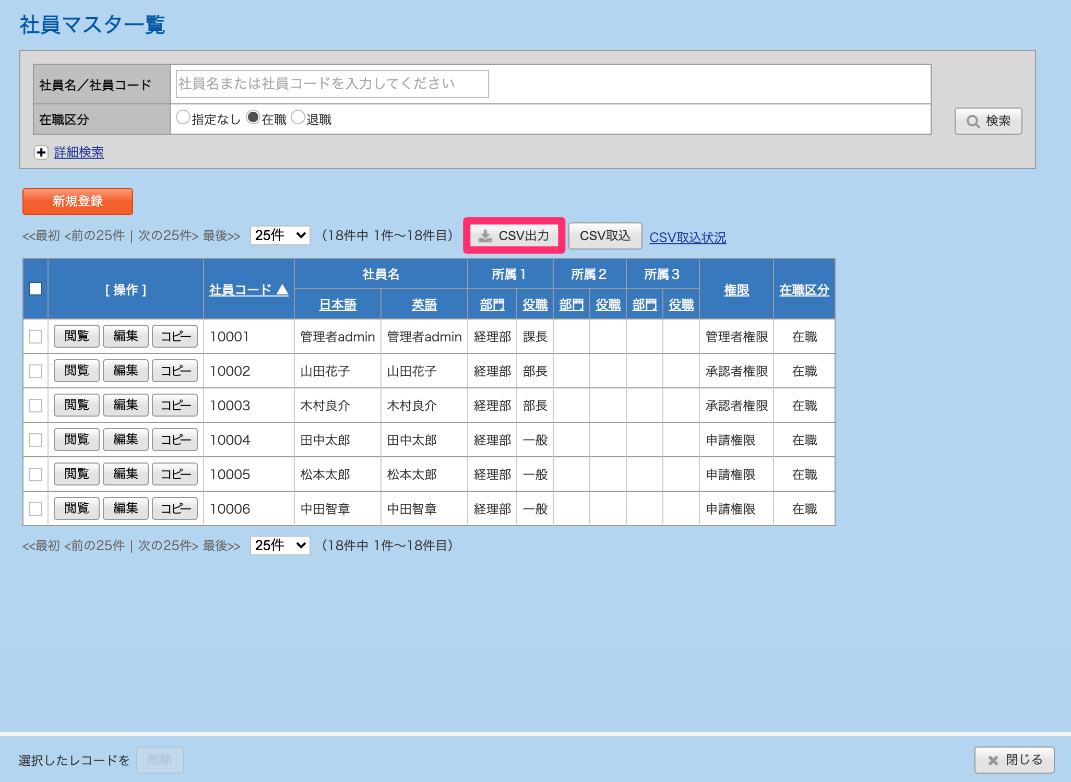
Task: Sort by 所属1 部門 header
Action: coord(492,305)
